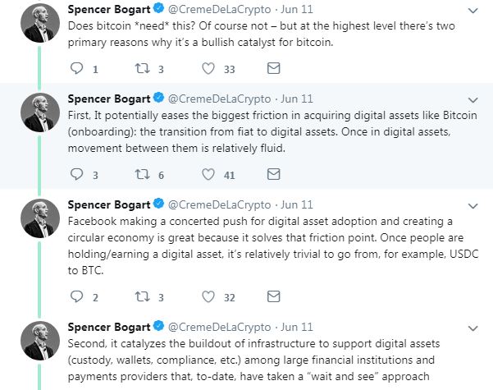The width and height of the screenshot is (493, 390).
Task: Like the tweet with 33 likes
Action: (208, 69)
